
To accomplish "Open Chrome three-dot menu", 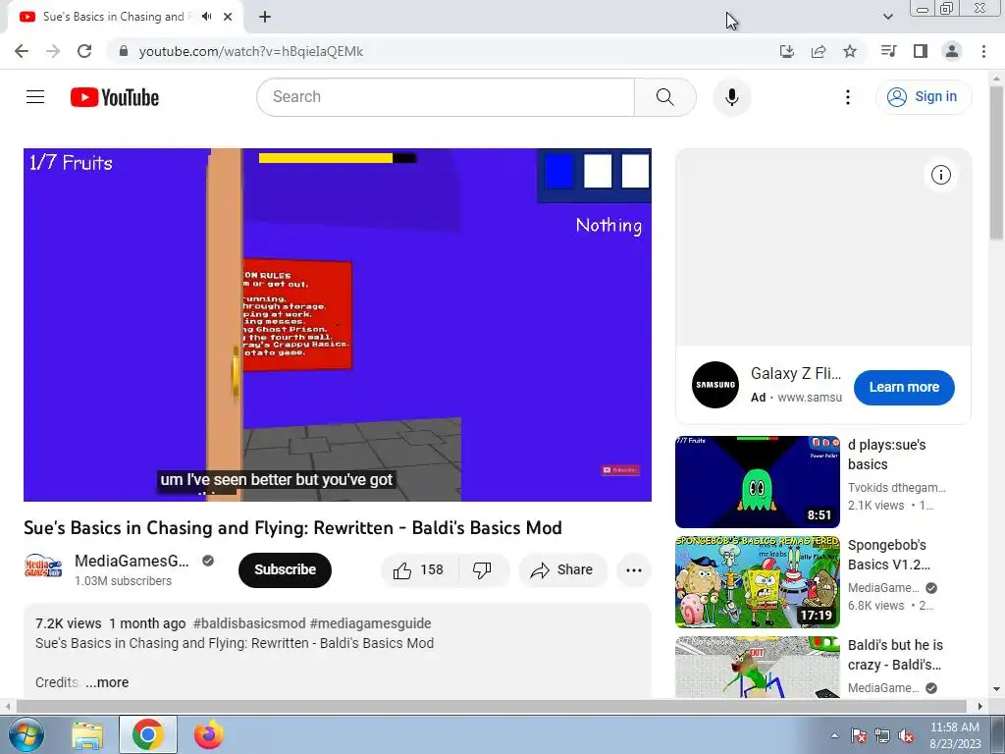I will point(983,51).
